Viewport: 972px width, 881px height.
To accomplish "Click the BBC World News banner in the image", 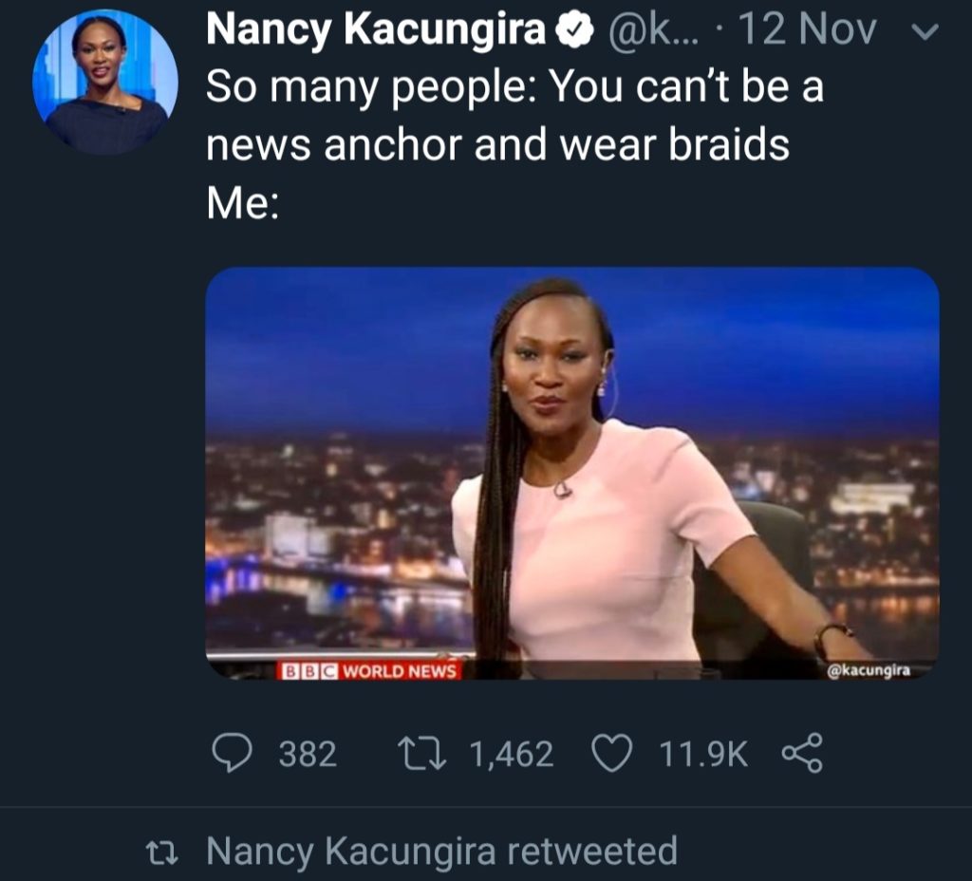I will point(369,671).
